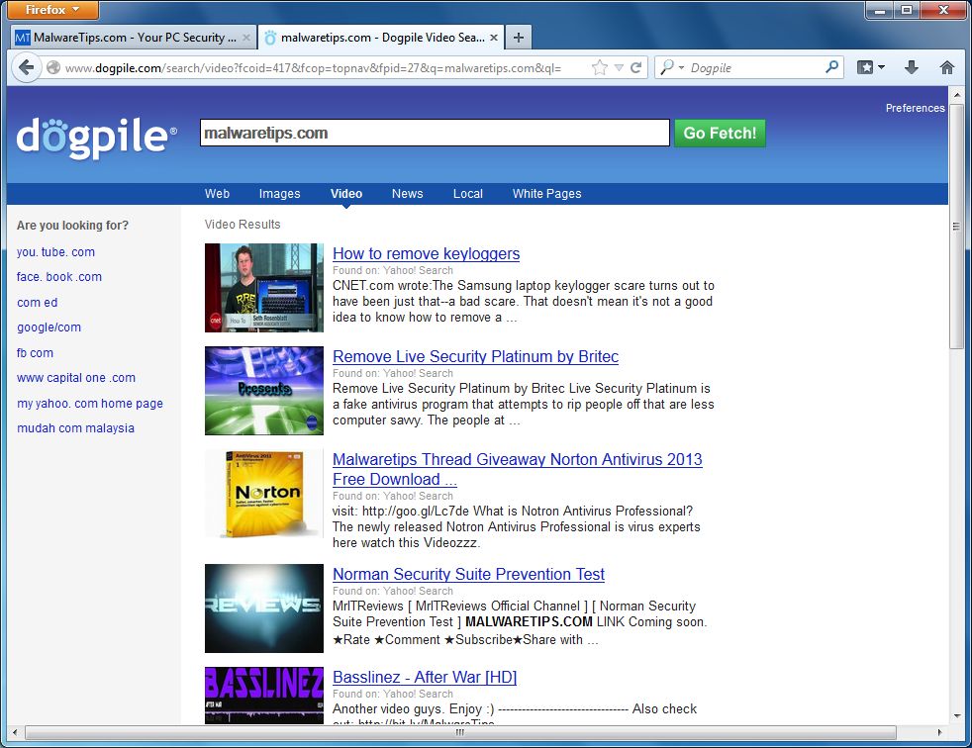Click the 'face. book .com' suggestion
Image resolution: width=972 pixels, height=748 pixels.
pyautogui.click(x=59, y=277)
